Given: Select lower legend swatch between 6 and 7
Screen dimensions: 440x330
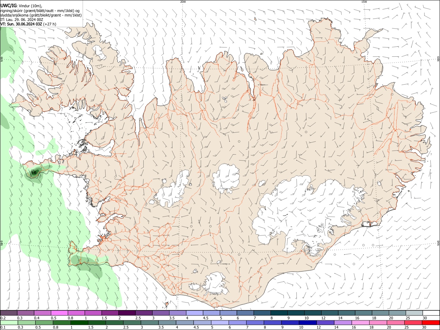Looking at the screenshot, I should [x=237, y=322].
